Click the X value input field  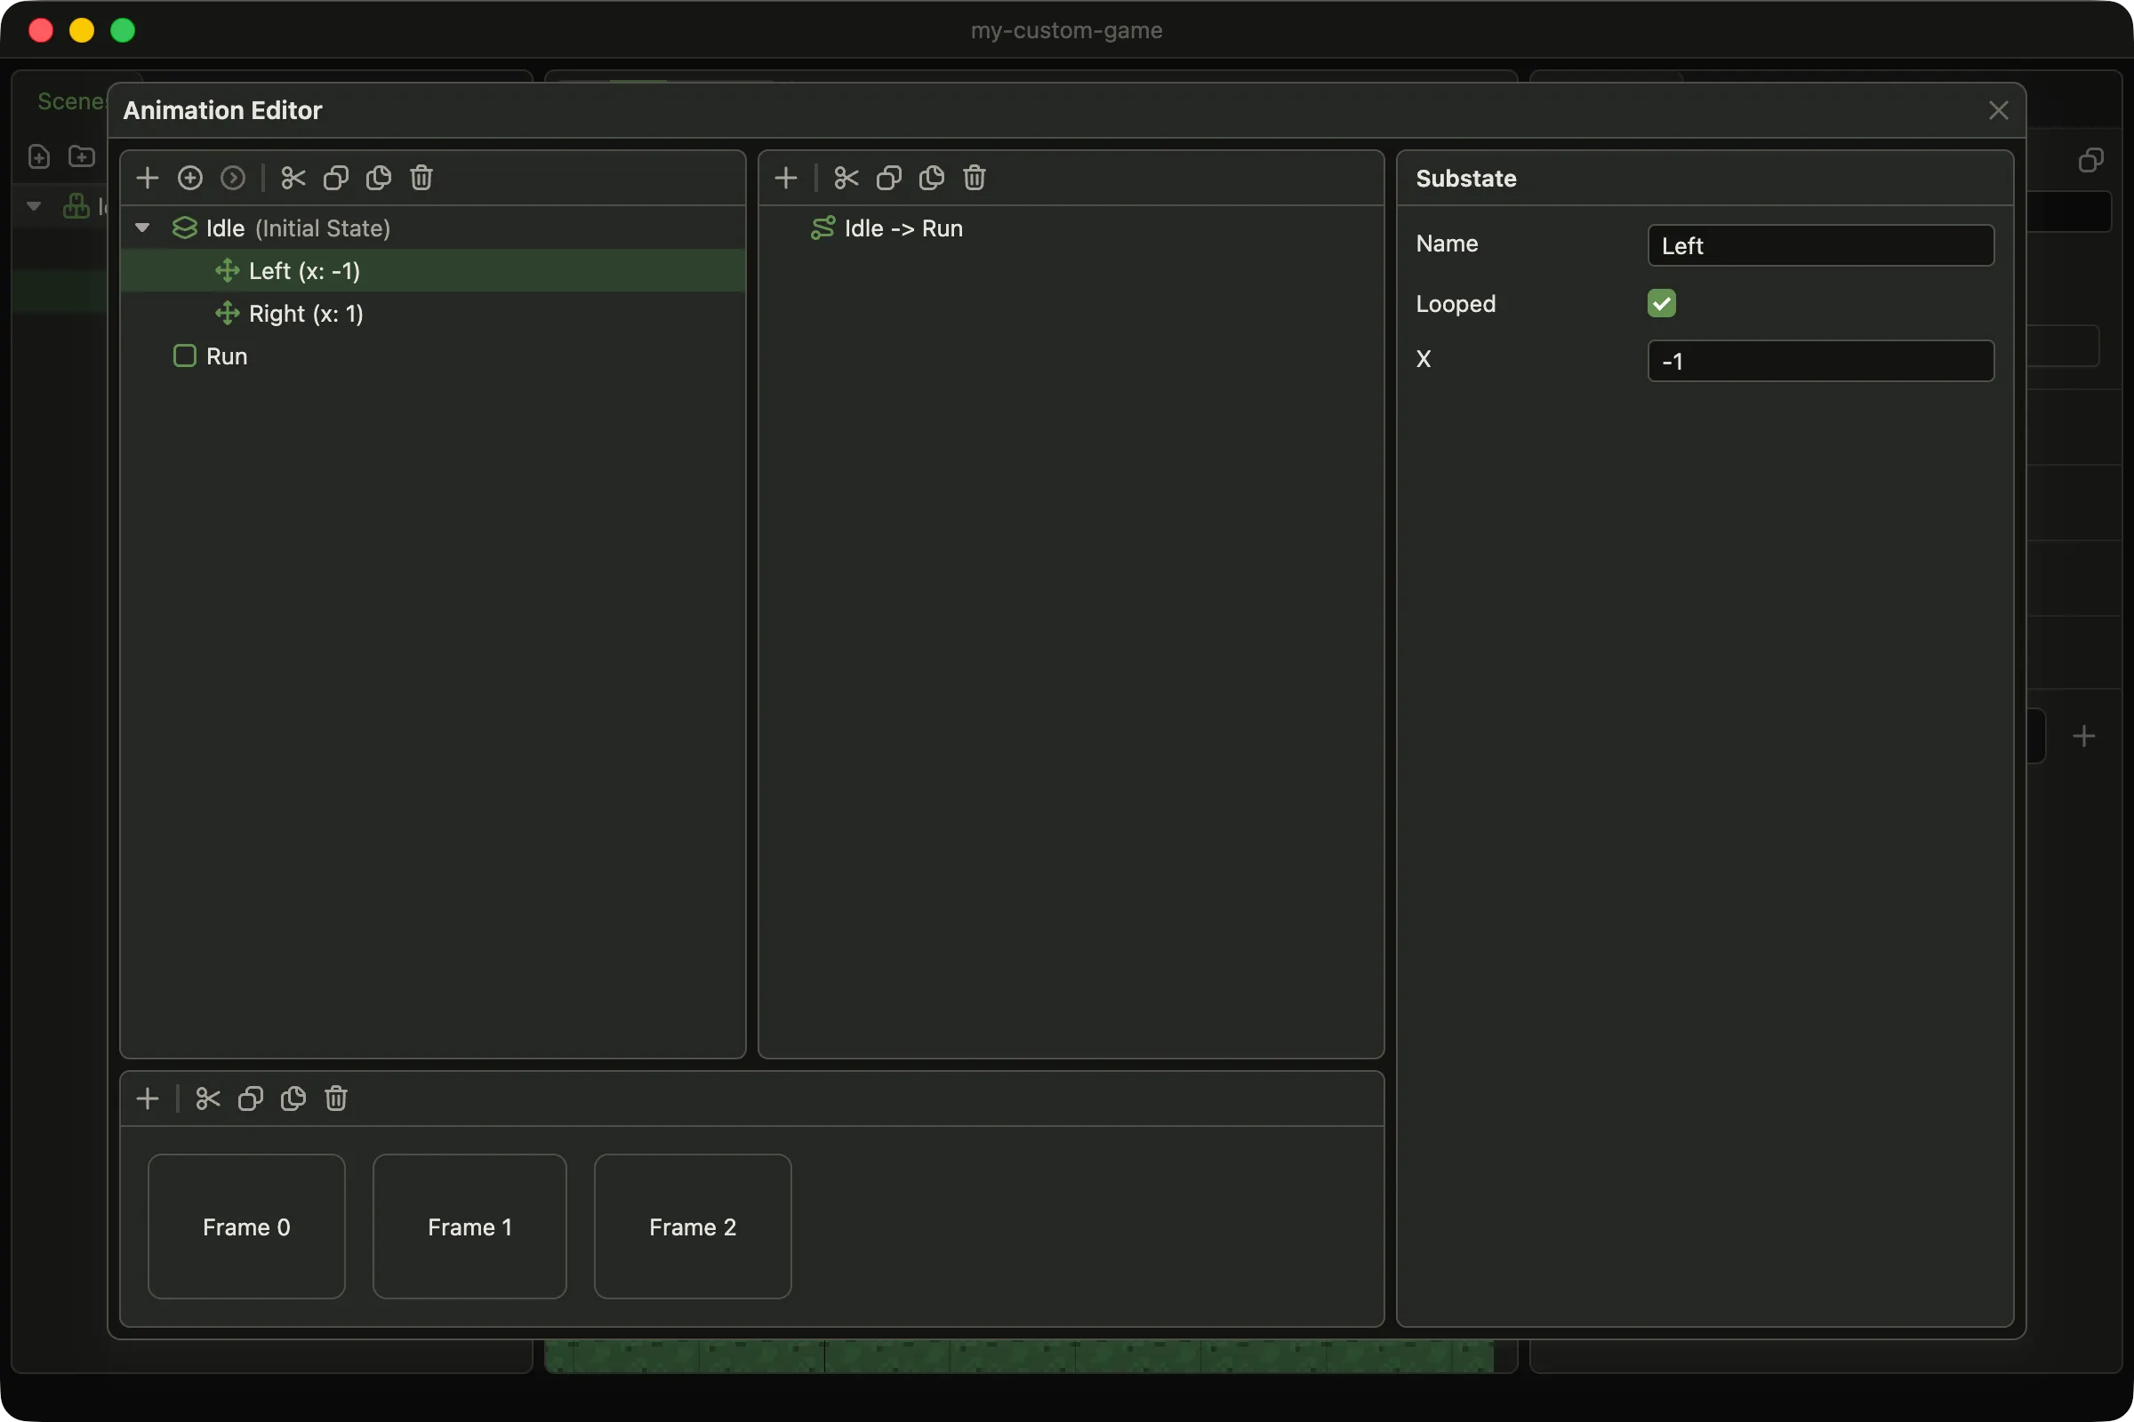click(1820, 361)
